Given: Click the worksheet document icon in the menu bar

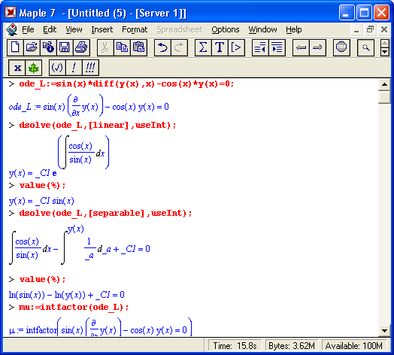Looking at the screenshot, I should (11, 29).
